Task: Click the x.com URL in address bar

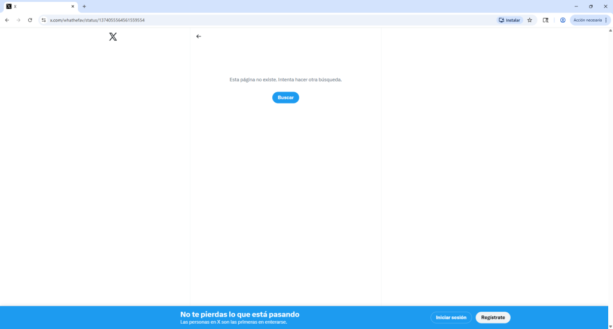Action: 97,20
